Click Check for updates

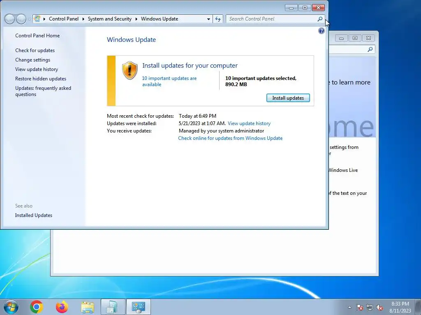35,50
